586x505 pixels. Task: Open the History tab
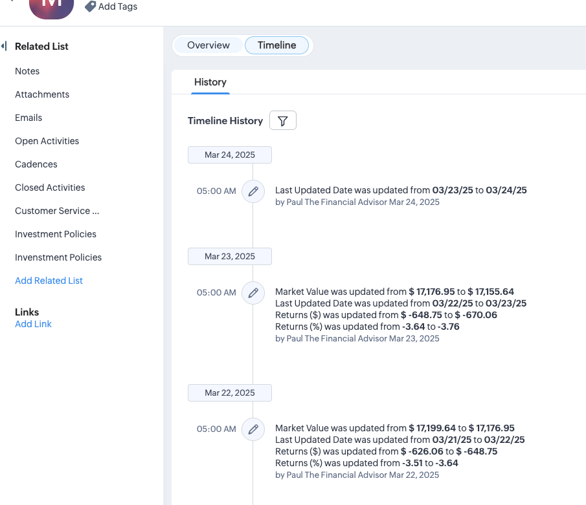[x=210, y=82]
